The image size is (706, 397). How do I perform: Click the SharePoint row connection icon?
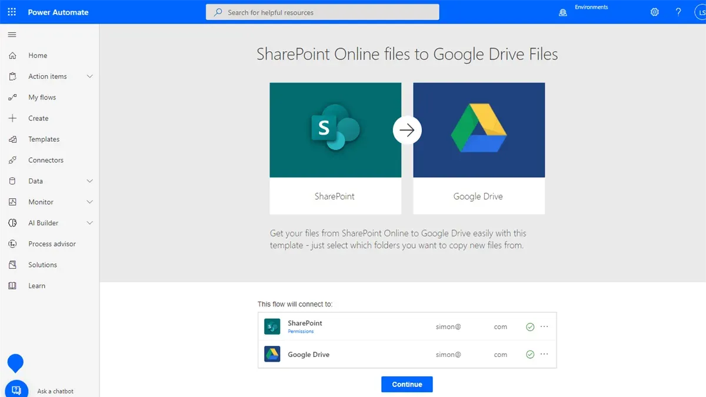pos(272,326)
